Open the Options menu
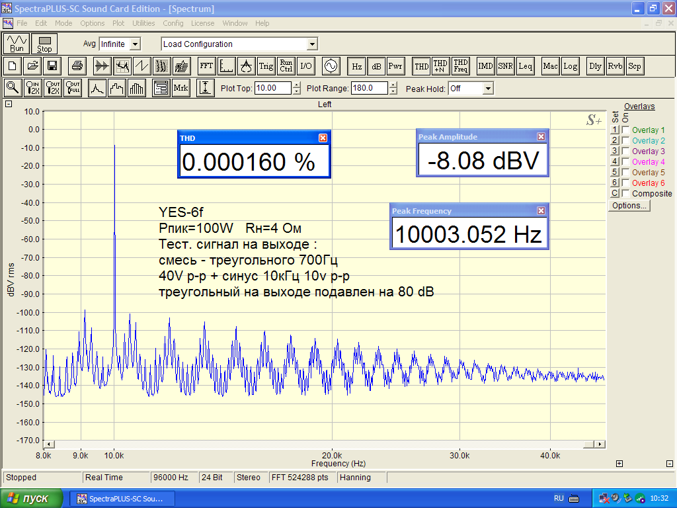 pyautogui.click(x=93, y=23)
